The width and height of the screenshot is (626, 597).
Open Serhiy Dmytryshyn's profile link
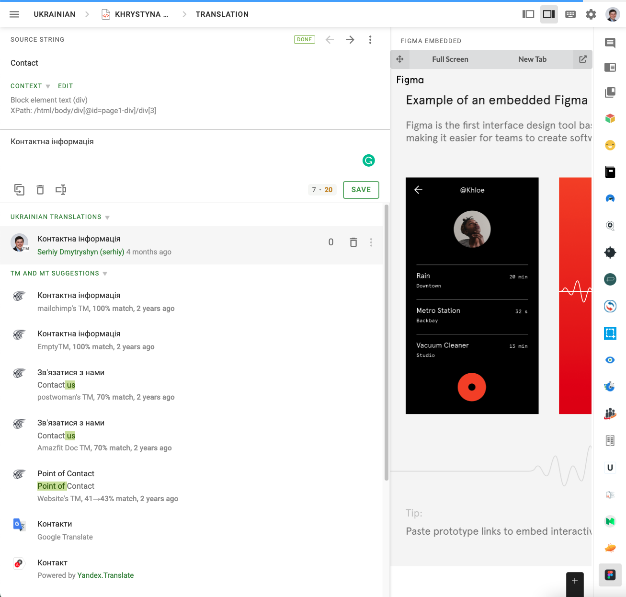81,252
